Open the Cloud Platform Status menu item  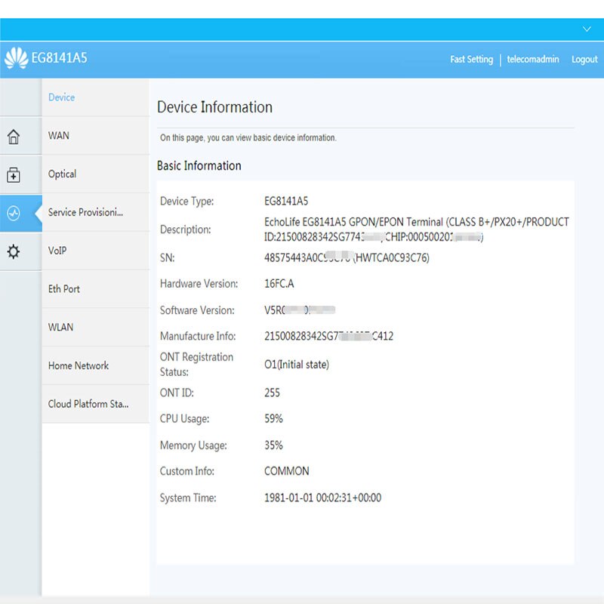(96, 404)
